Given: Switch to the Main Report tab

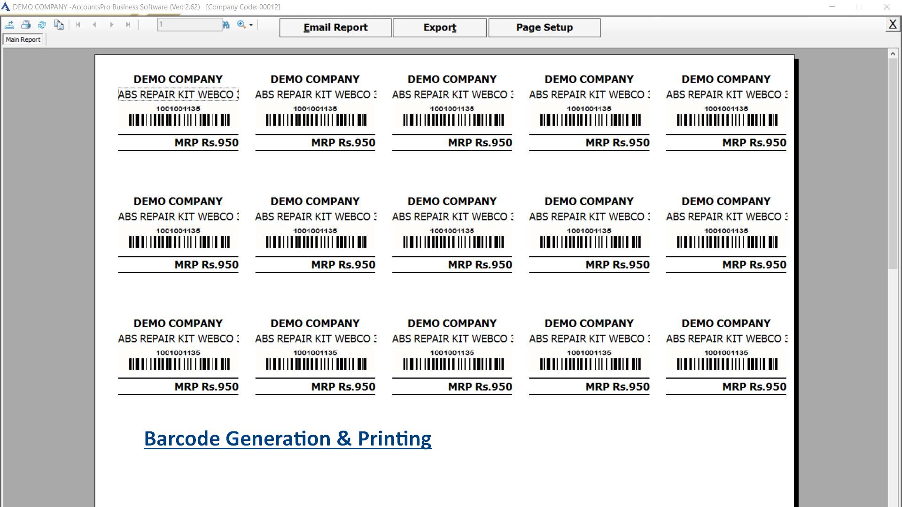Looking at the screenshot, I should pos(23,40).
